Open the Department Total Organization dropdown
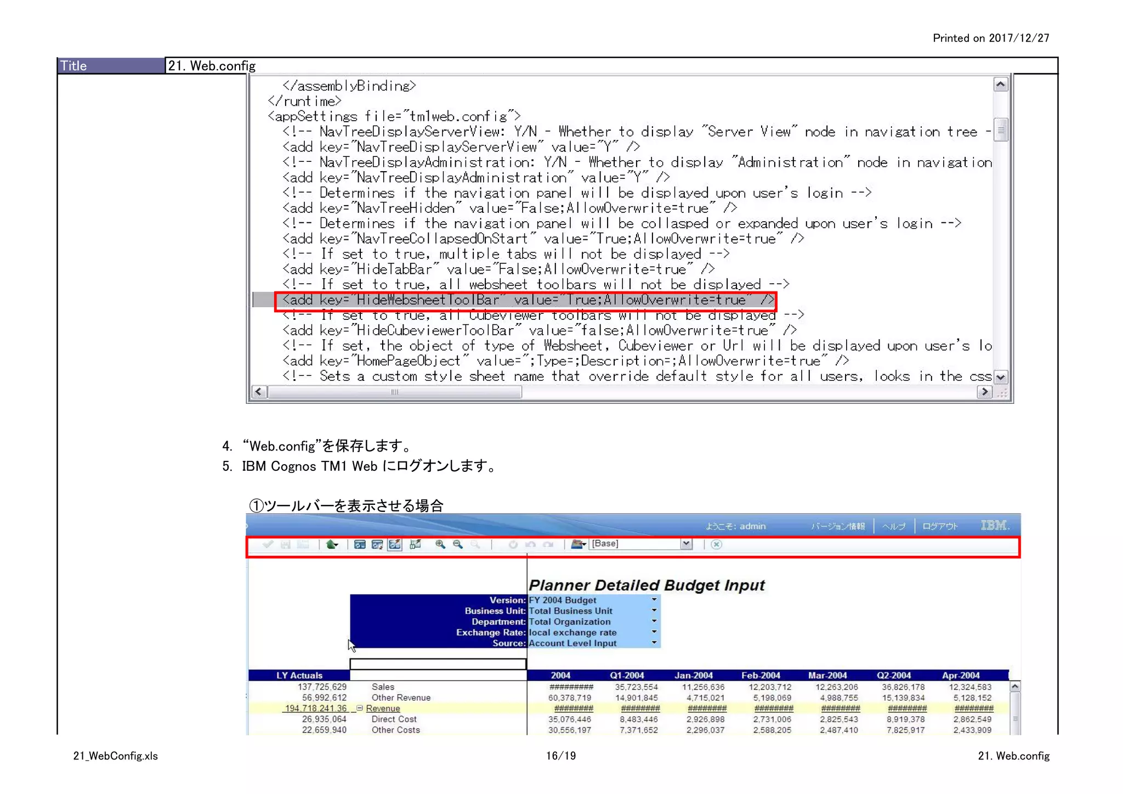 (x=654, y=621)
